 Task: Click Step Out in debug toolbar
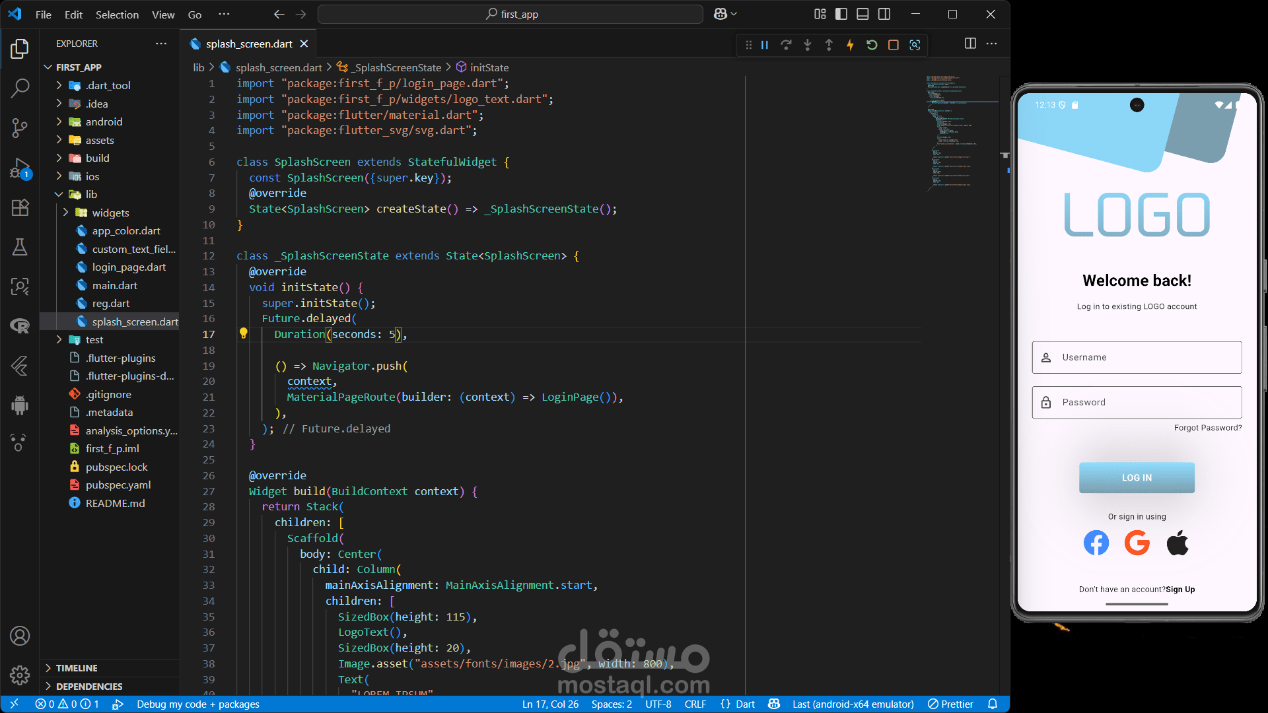coord(829,45)
